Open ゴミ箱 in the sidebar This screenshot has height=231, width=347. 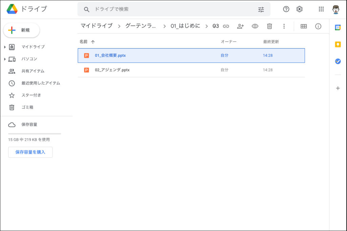tap(27, 107)
